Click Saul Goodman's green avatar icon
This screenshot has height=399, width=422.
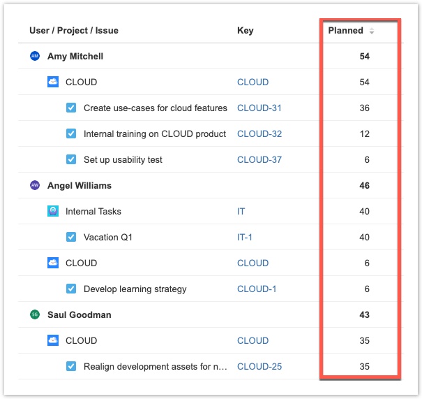tap(35, 315)
